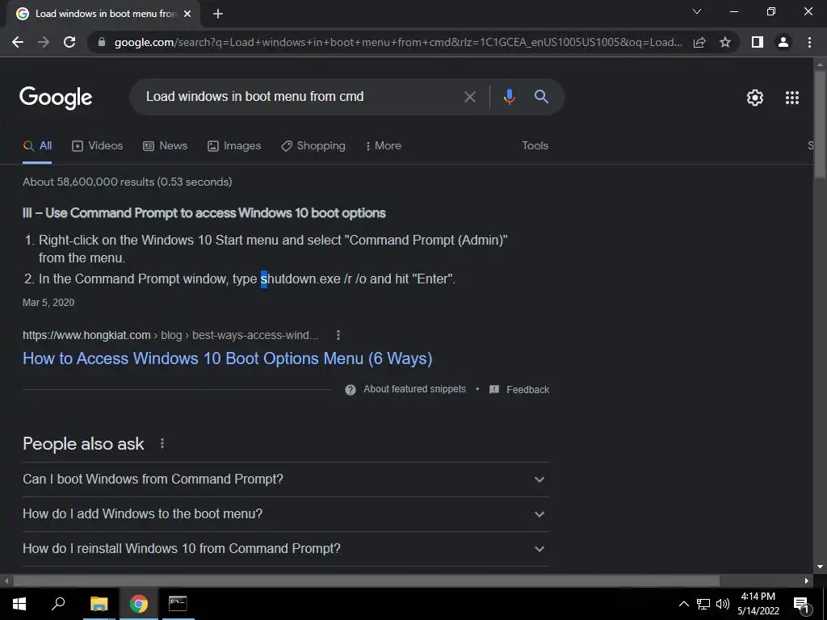Switch to the Shopping tab
827x620 pixels.
coord(313,146)
